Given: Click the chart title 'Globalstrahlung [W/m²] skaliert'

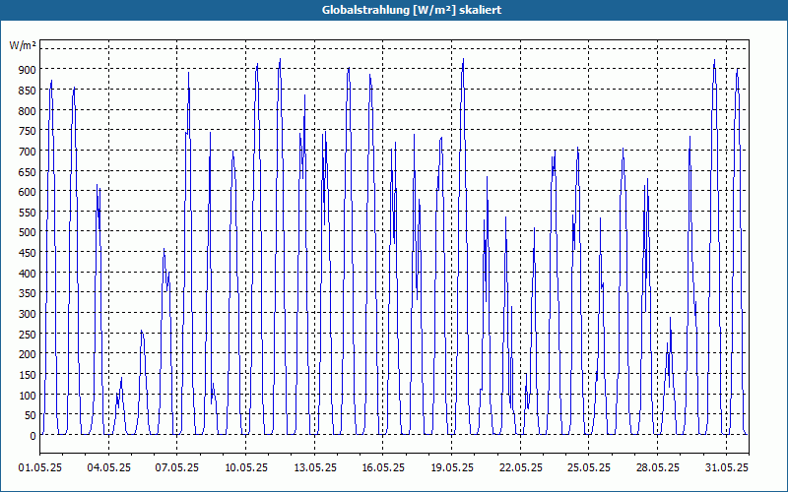Looking at the screenshot, I should pyautogui.click(x=412, y=10).
